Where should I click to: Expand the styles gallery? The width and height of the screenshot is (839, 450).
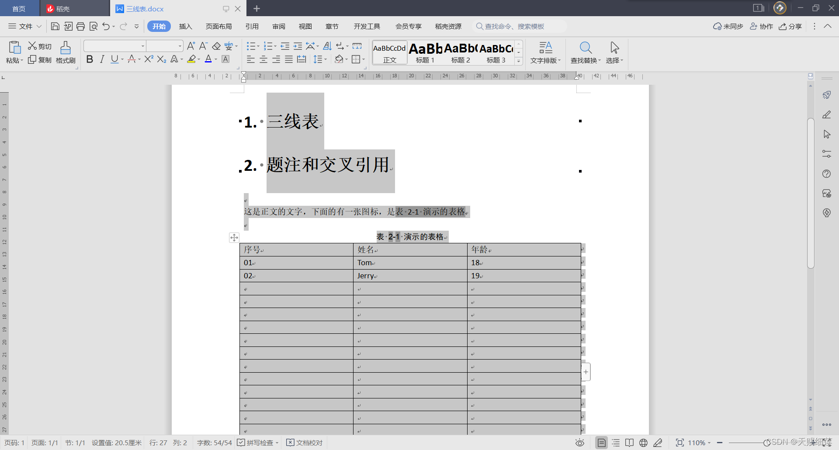coord(519,61)
